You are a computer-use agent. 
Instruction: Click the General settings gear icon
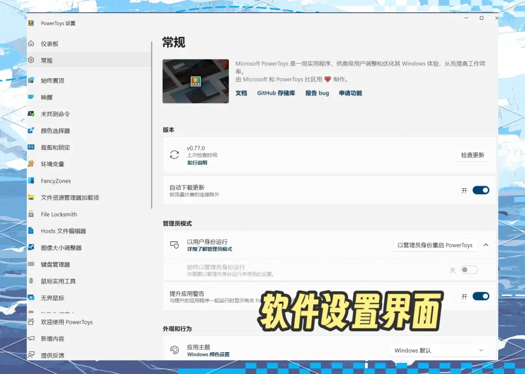(x=31, y=60)
